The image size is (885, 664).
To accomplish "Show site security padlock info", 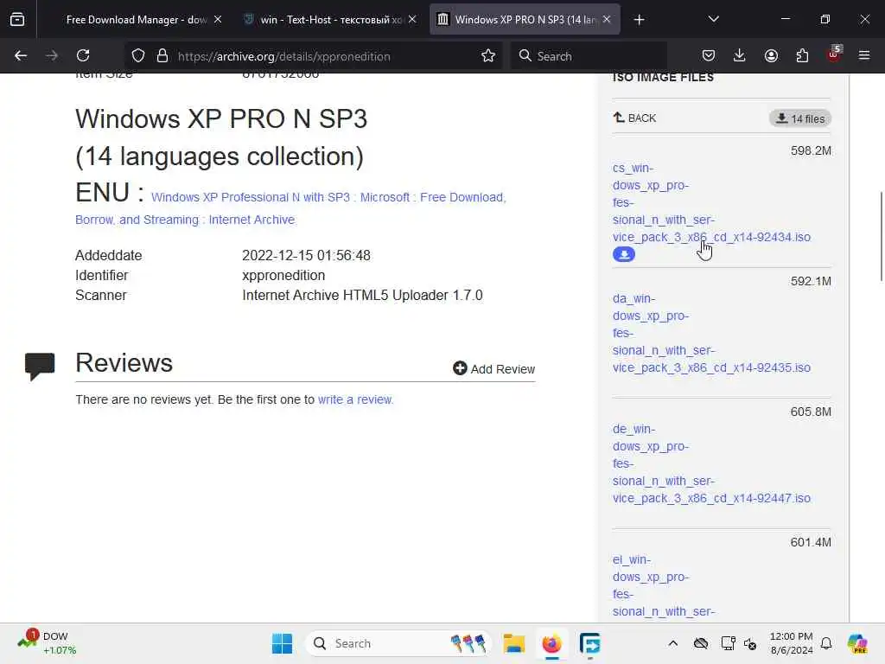I will tap(162, 56).
